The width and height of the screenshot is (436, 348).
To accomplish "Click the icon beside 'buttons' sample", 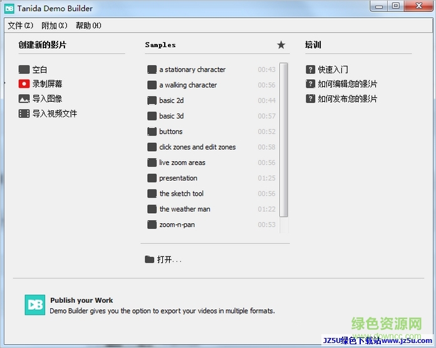I will [x=152, y=132].
